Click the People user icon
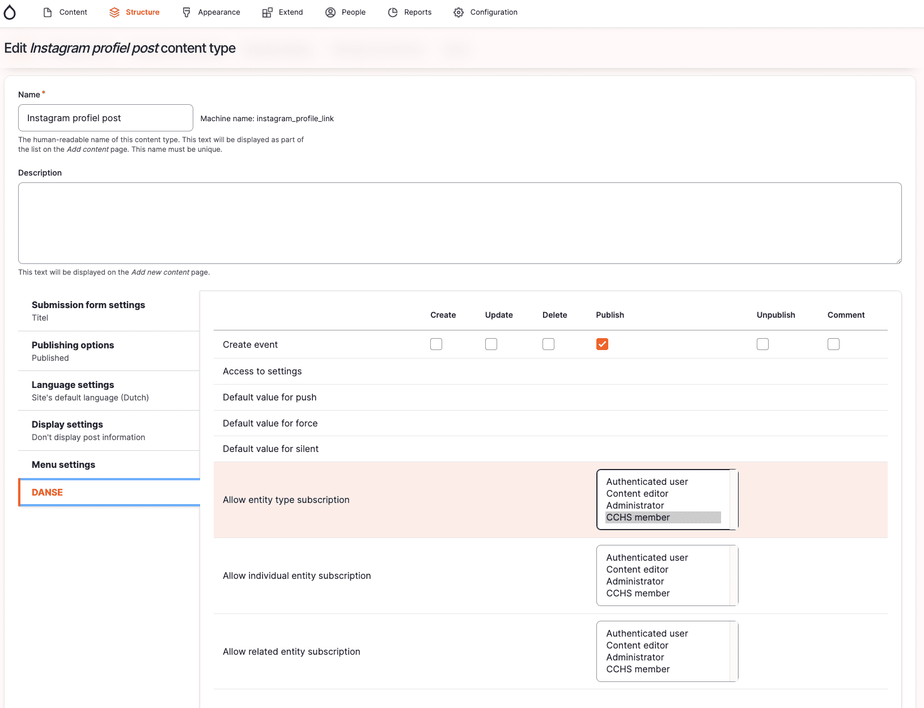This screenshot has width=924, height=708. pyautogui.click(x=330, y=12)
